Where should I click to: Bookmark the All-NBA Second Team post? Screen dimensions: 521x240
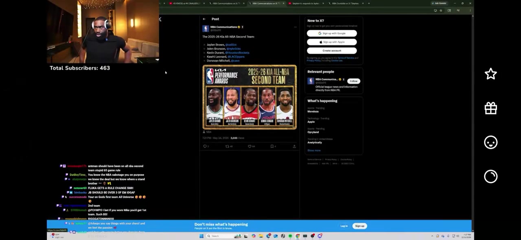272,146
